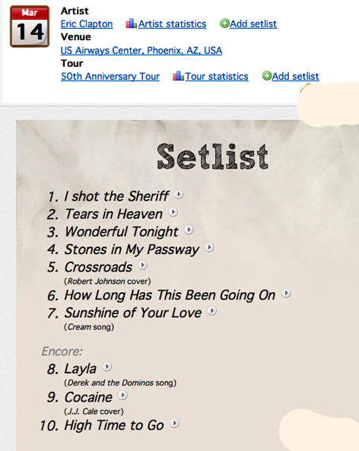The image size is (359, 451).
Task: Play Wonderful Tonight preview
Action: click(x=189, y=230)
